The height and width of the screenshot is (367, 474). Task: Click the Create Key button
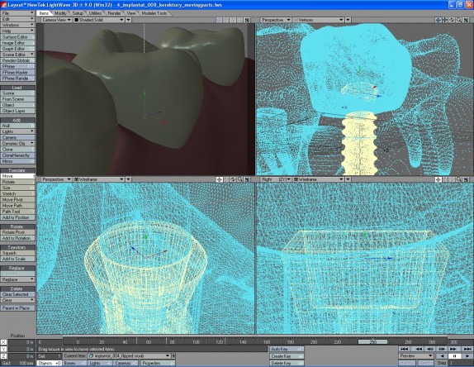click(x=287, y=356)
